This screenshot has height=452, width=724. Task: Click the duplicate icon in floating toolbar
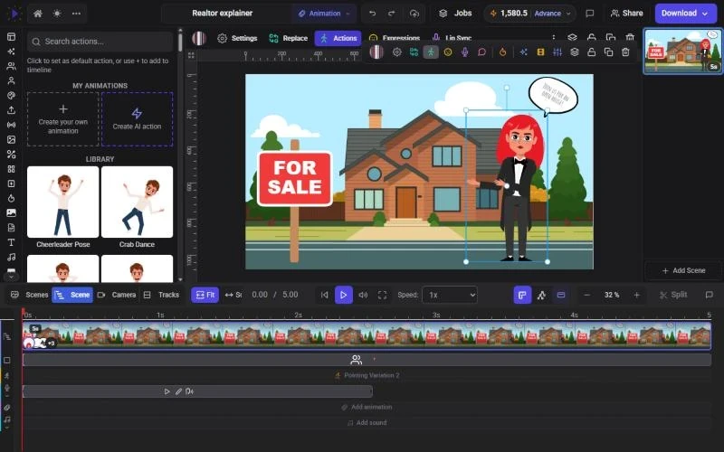point(608,52)
